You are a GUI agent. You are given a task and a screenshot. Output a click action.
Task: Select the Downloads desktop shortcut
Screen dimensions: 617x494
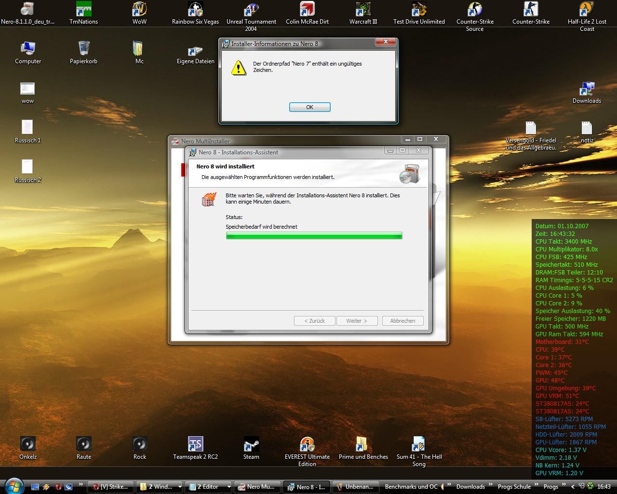[587, 92]
